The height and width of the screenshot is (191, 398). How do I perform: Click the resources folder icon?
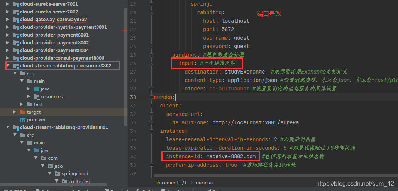(37, 97)
